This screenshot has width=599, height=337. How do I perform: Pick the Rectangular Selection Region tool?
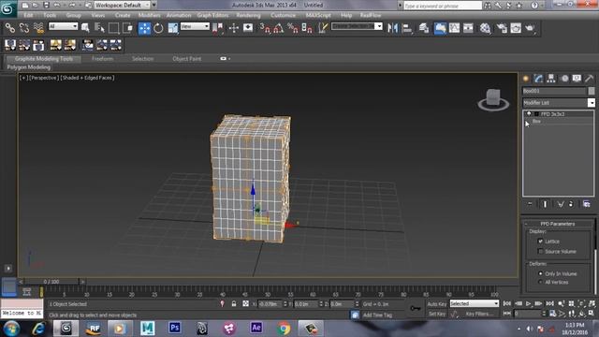click(113, 28)
